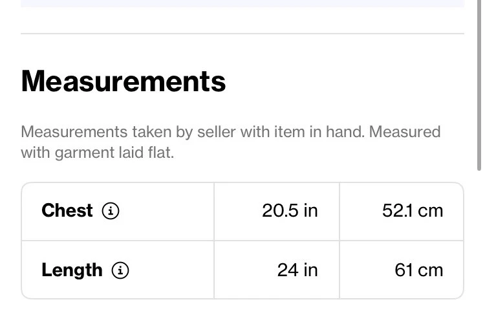Click the horizontal divider above Measurements heading
The width and height of the screenshot is (485, 326).
tap(242, 34)
